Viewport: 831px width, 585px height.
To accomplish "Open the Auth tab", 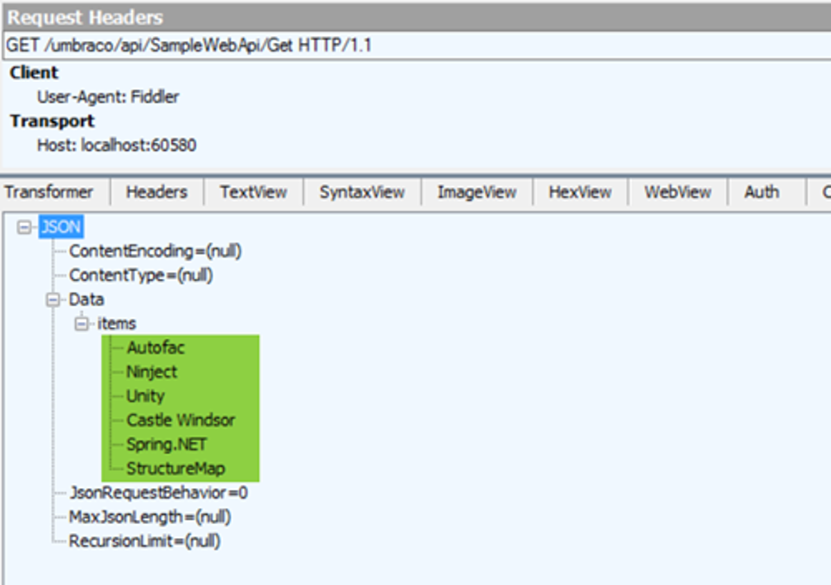I will pyautogui.click(x=762, y=192).
